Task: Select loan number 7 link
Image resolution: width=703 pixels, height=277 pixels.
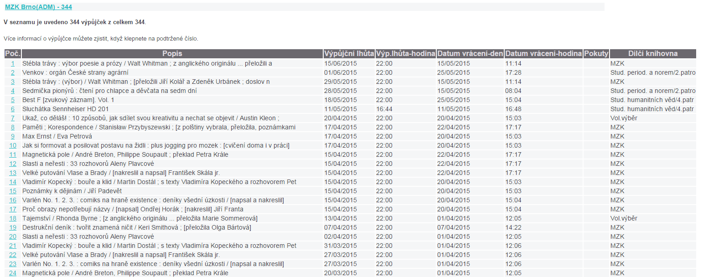Action: tap(13, 118)
